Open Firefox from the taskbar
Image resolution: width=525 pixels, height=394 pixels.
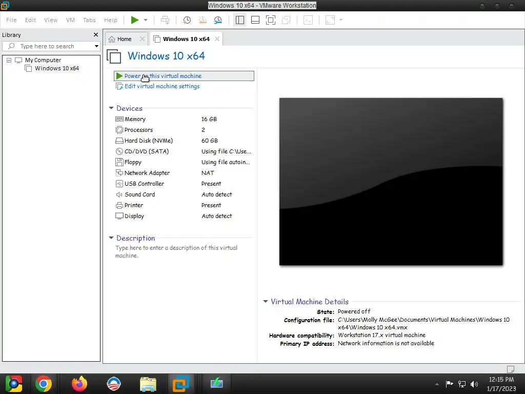pos(79,384)
